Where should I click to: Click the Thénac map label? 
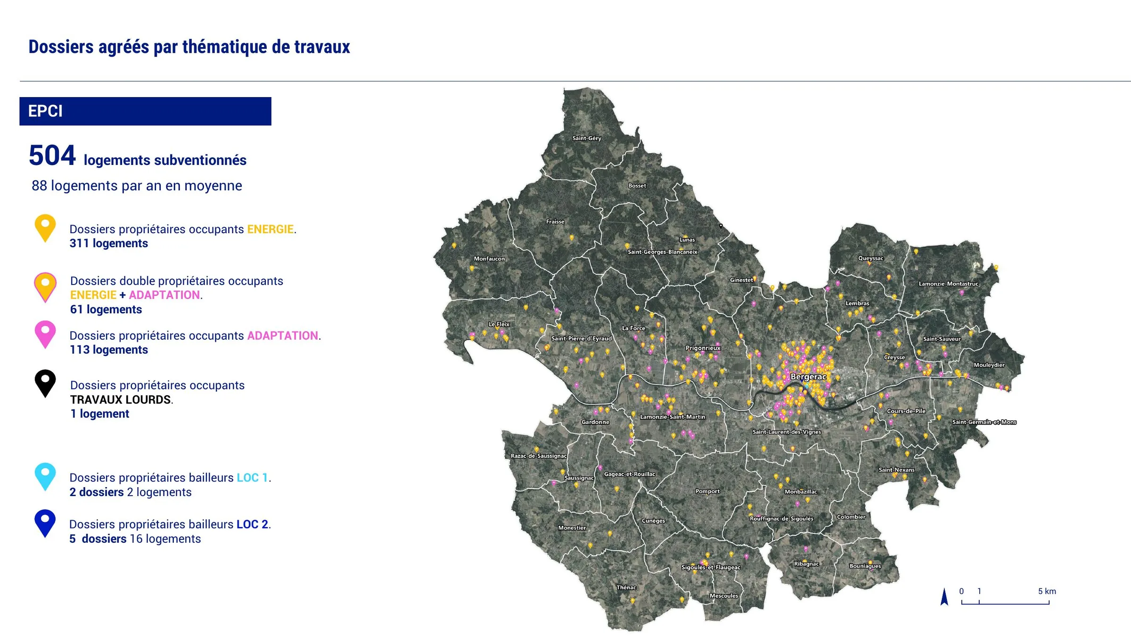click(x=626, y=587)
